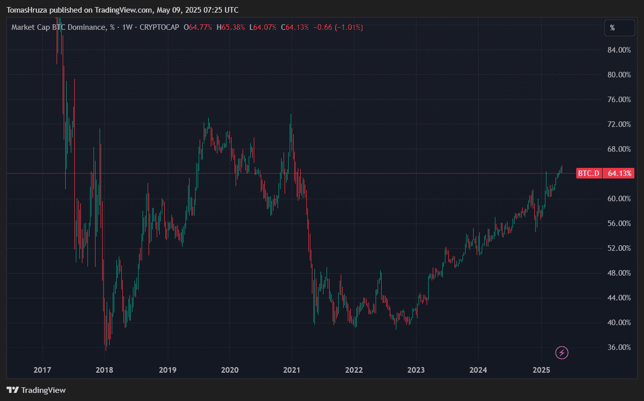Click the Market Cap BTC Dominance title

pos(59,27)
